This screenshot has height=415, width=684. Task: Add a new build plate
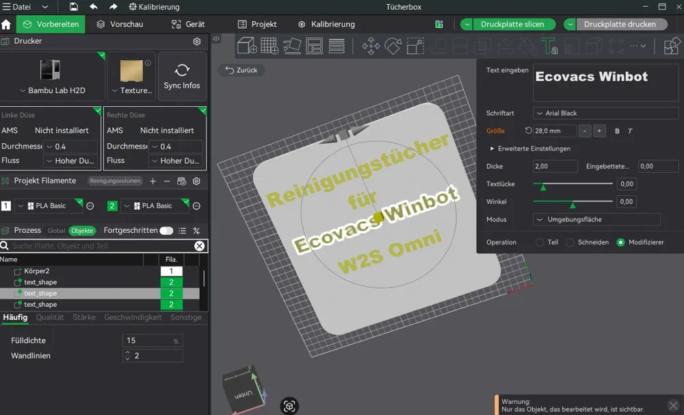coord(269,45)
